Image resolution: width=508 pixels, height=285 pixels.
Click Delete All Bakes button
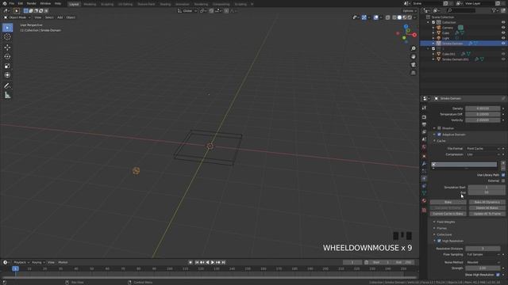[x=487, y=207]
